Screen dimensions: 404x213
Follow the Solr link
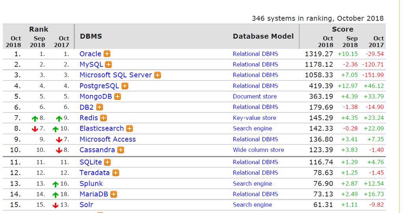pyautogui.click(x=86, y=204)
